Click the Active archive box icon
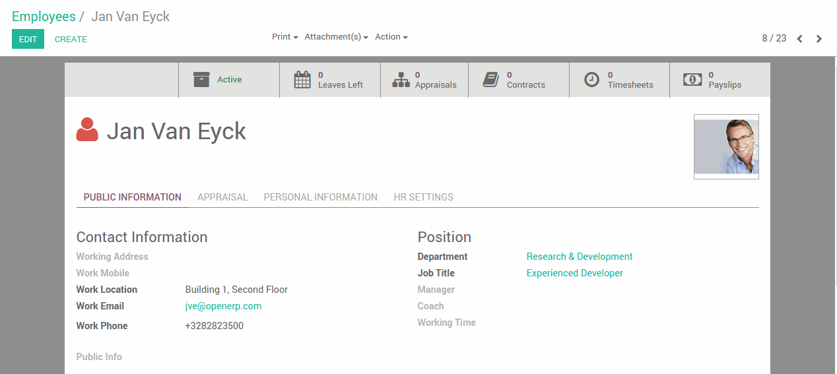This screenshot has height=374, width=837. pos(201,80)
